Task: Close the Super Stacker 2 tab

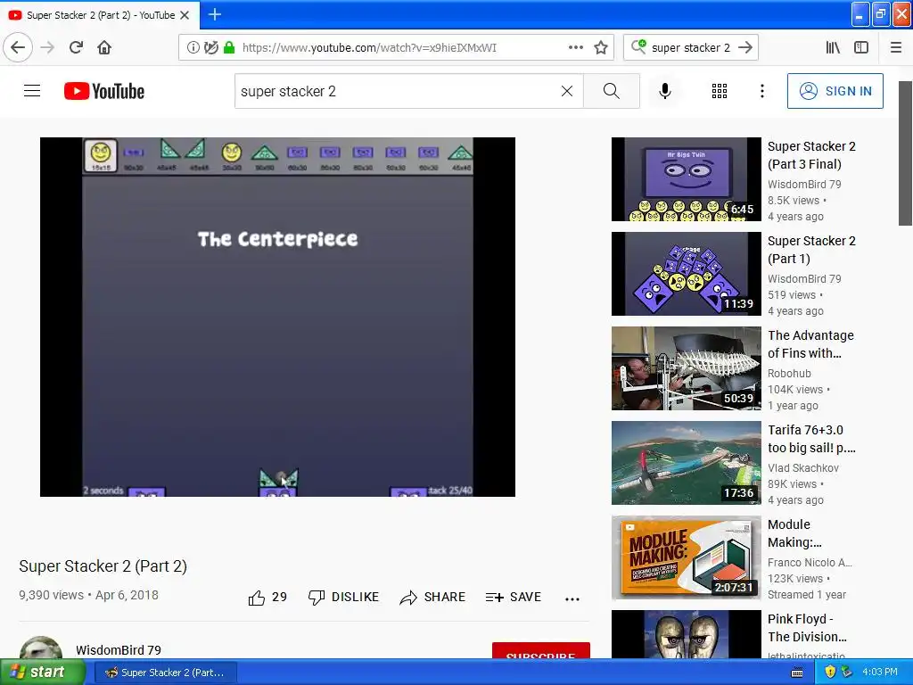Action: coord(185,15)
